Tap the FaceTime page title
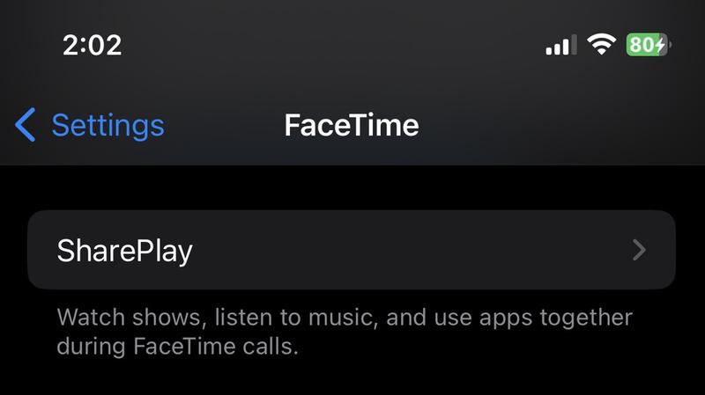 [x=351, y=125]
